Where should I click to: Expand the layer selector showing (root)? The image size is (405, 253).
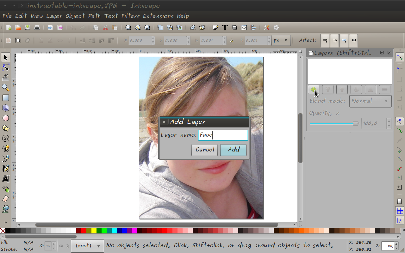[x=87, y=246]
